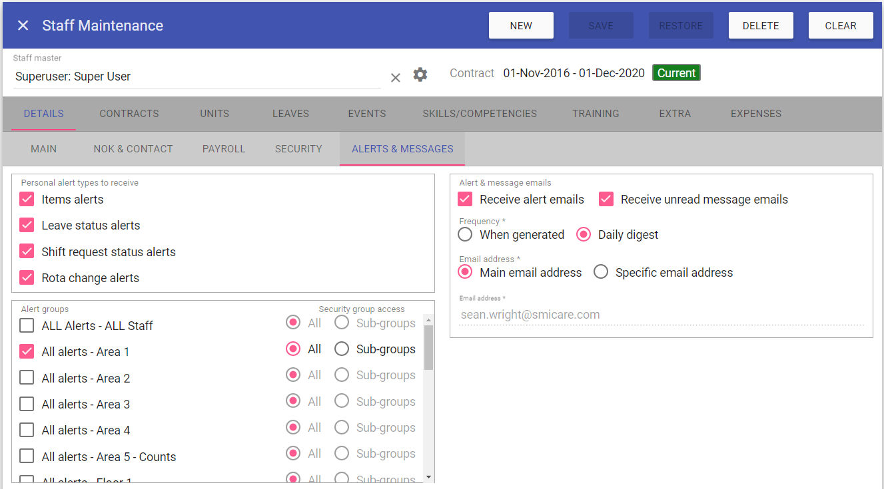Click the CLEAR button
The height and width of the screenshot is (489, 884).
(840, 26)
